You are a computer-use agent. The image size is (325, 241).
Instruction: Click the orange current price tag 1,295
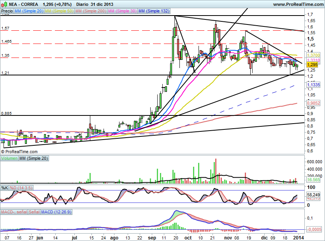(x=313, y=65)
